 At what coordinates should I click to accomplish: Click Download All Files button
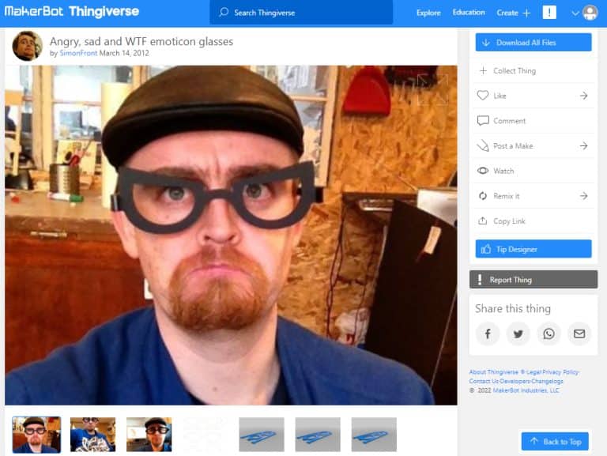(533, 43)
